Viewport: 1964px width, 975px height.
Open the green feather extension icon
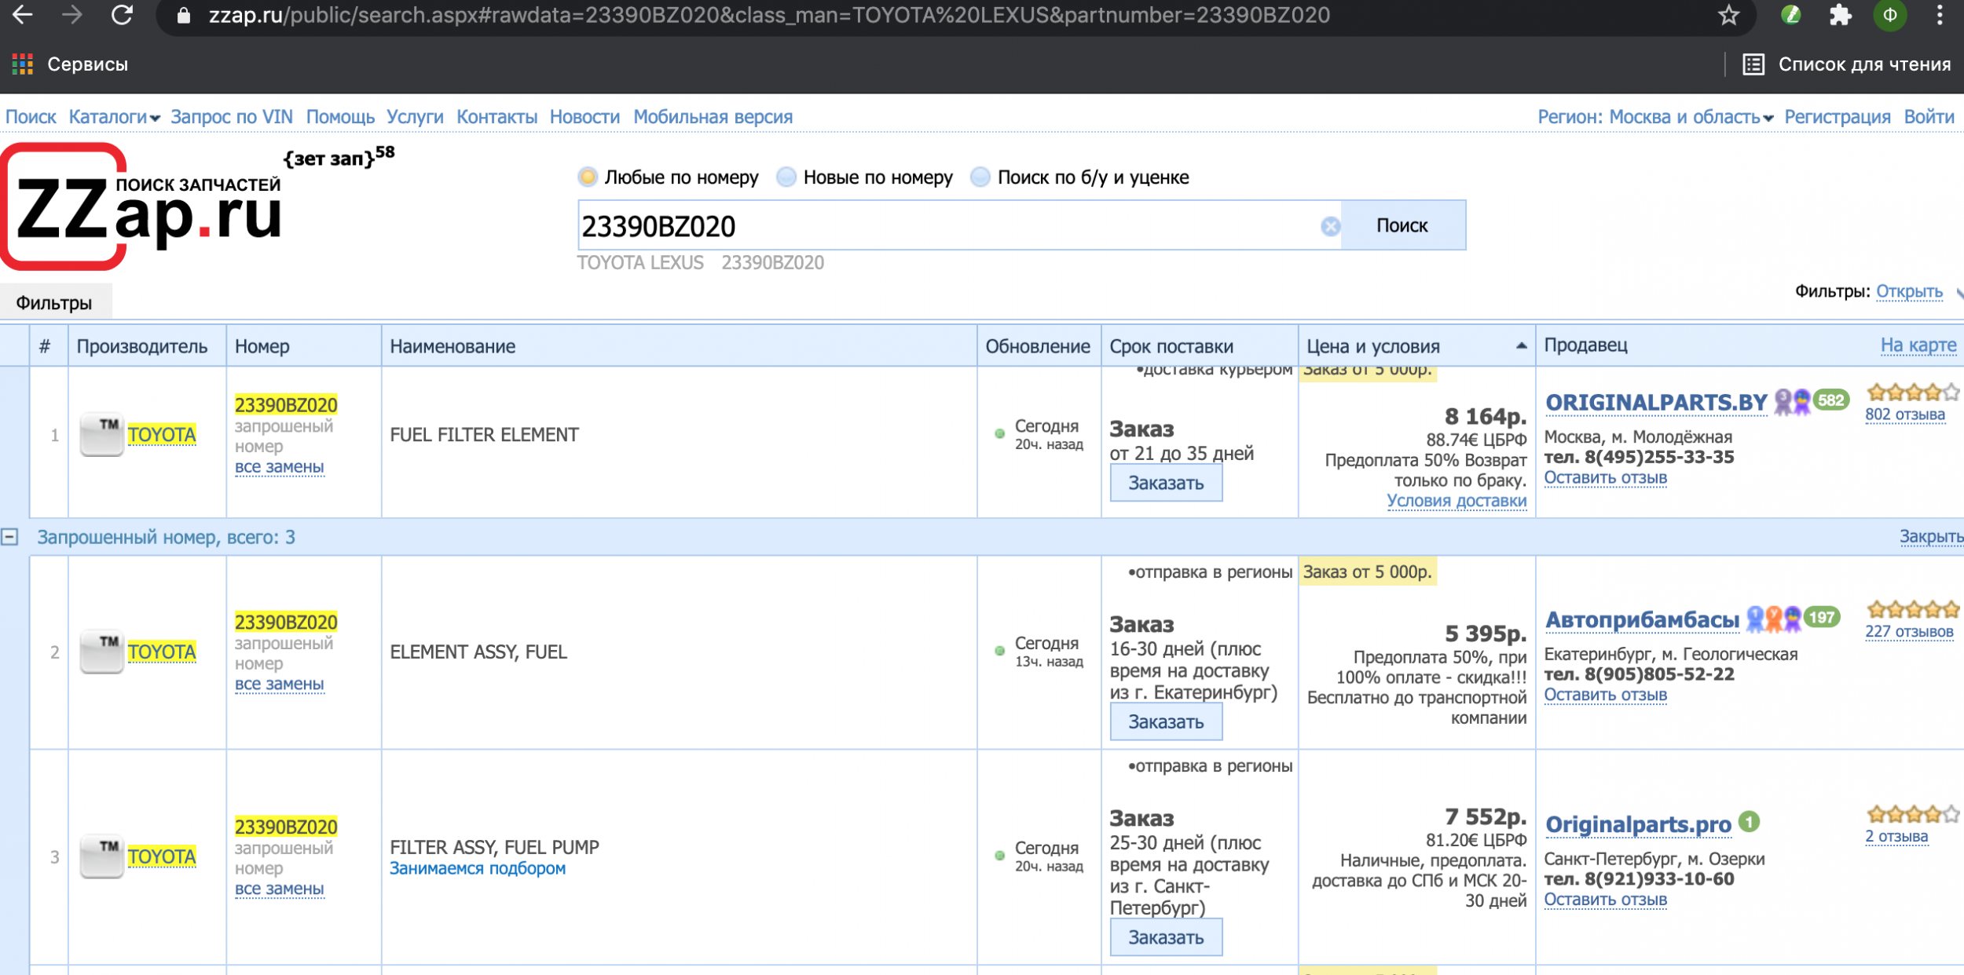(1790, 15)
